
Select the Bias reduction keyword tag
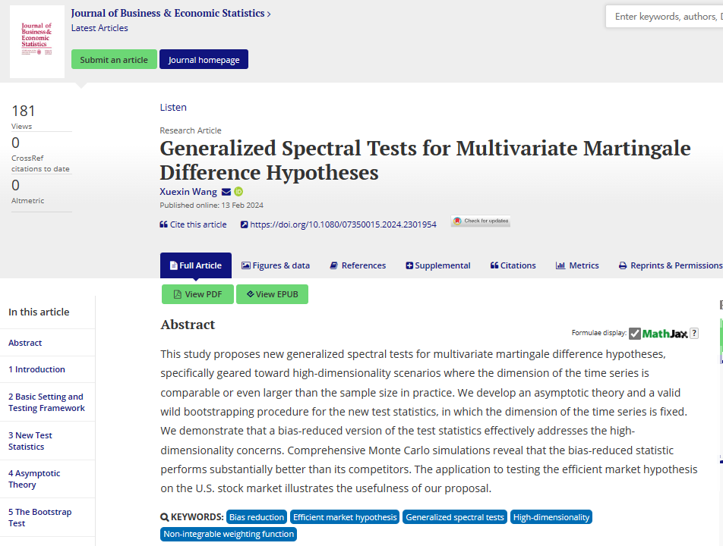tap(257, 517)
